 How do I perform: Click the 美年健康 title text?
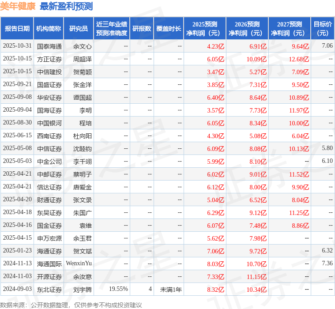tap(18, 7)
